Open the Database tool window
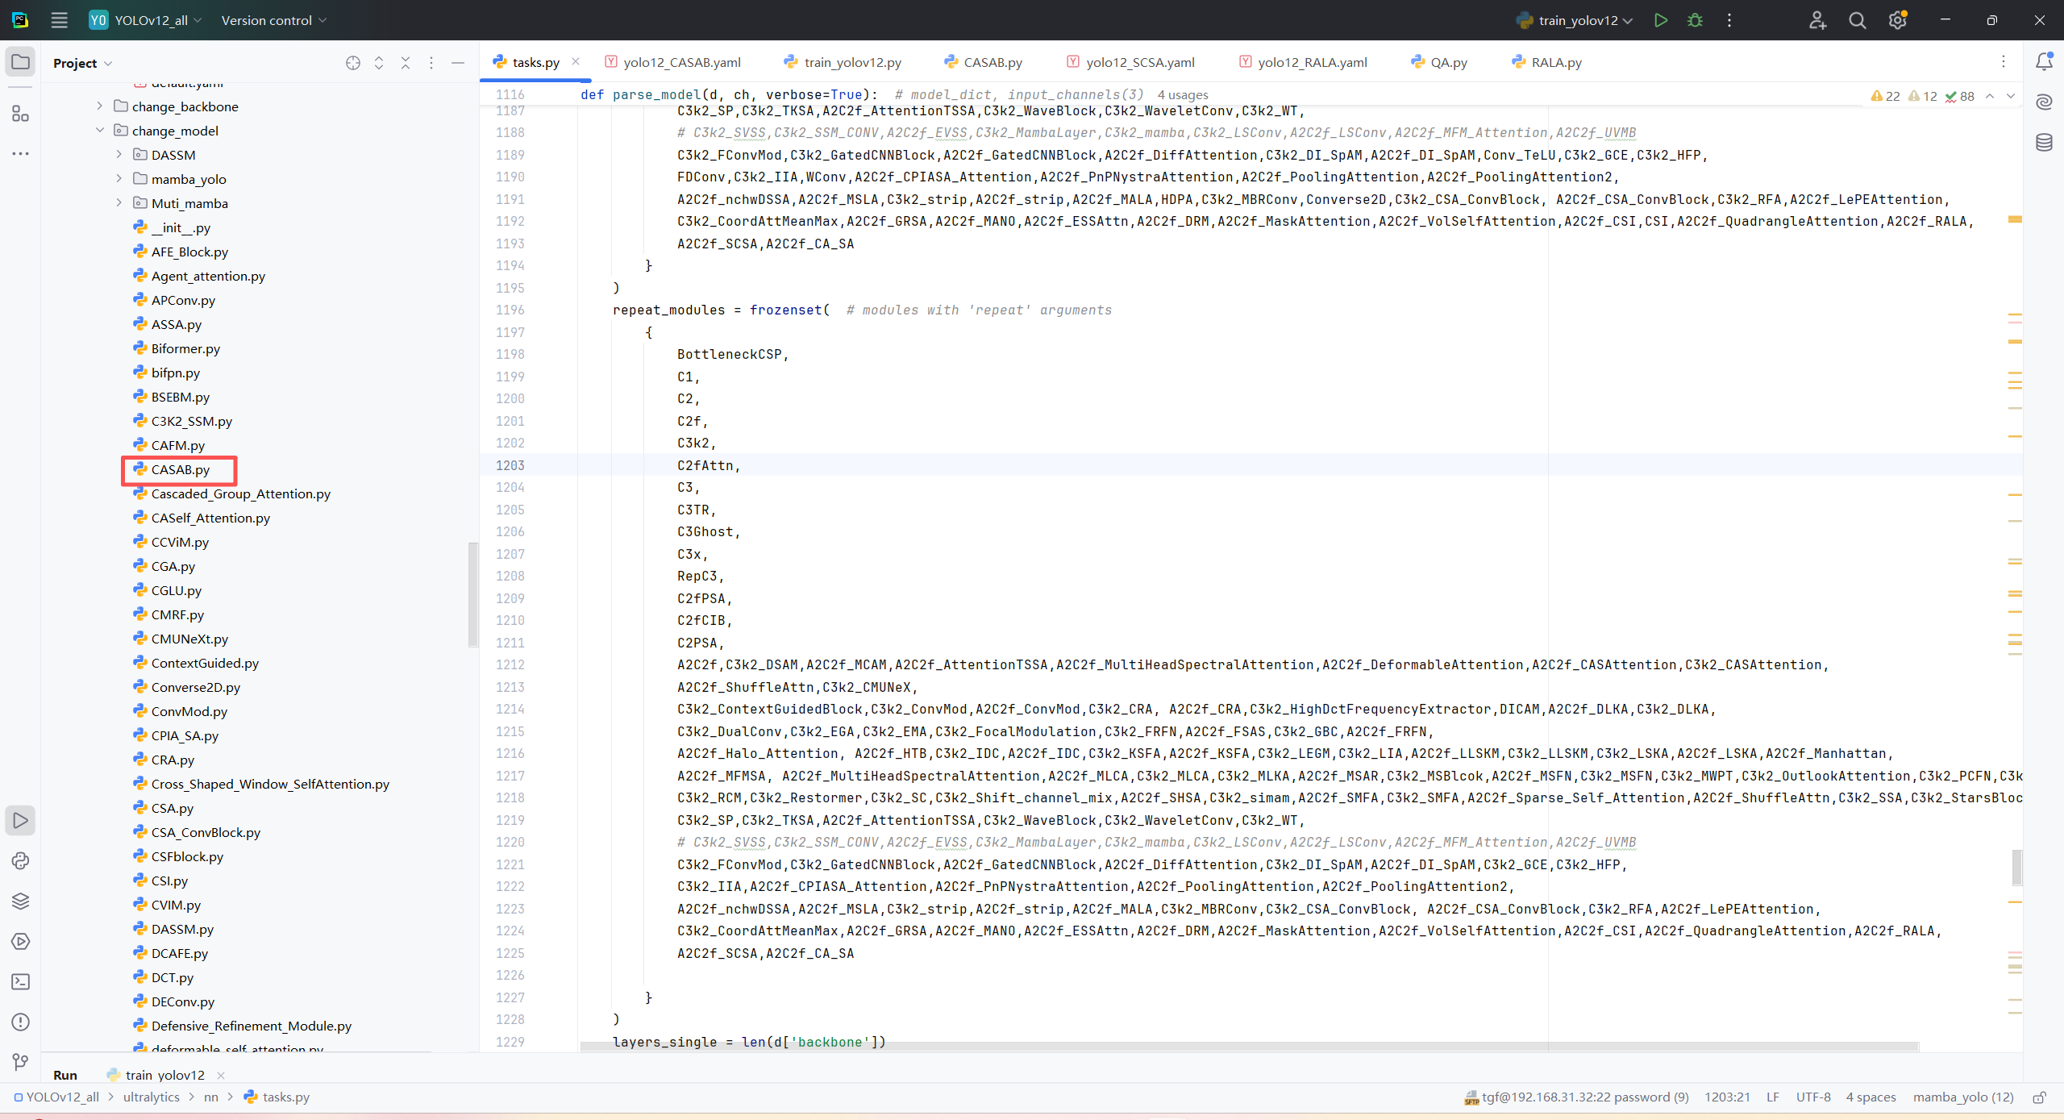The height and width of the screenshot is (1120, 2064). coord(2044,143)
